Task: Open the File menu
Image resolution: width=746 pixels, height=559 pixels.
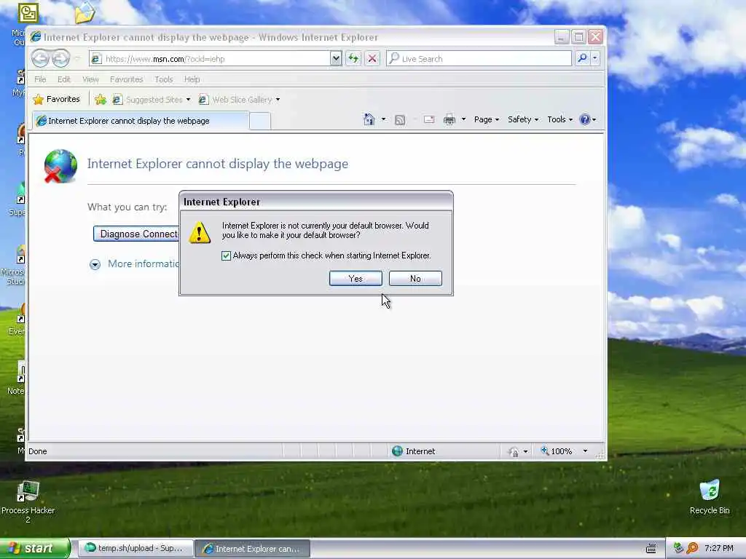Action: point(40,79)
